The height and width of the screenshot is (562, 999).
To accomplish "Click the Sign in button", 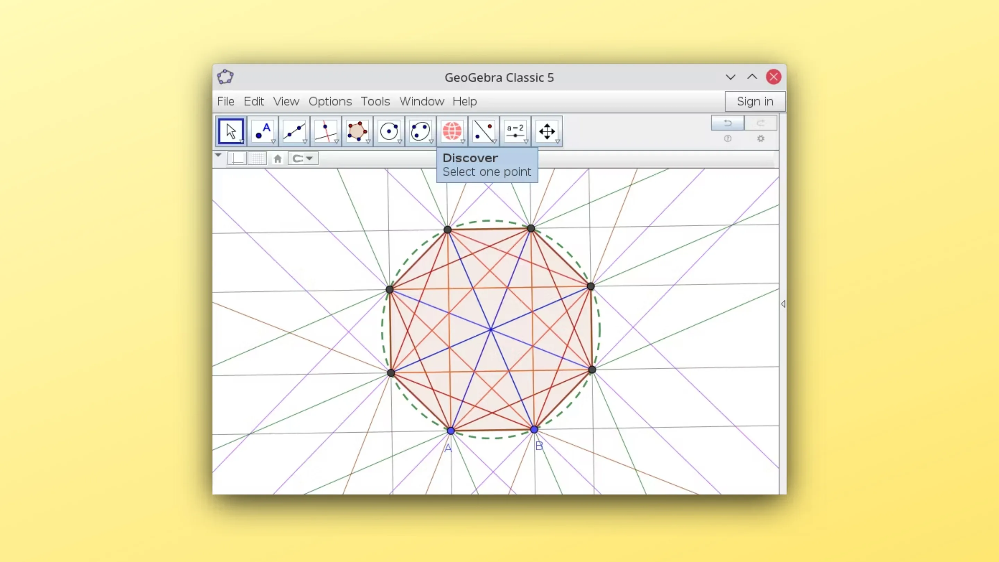I will point(754,101).
